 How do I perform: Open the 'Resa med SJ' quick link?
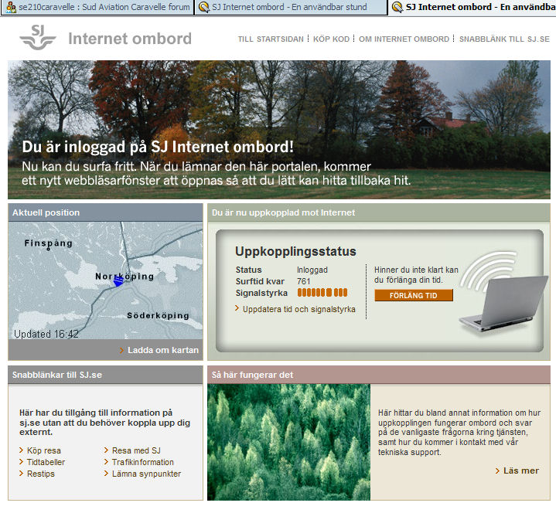coord(136,450)
